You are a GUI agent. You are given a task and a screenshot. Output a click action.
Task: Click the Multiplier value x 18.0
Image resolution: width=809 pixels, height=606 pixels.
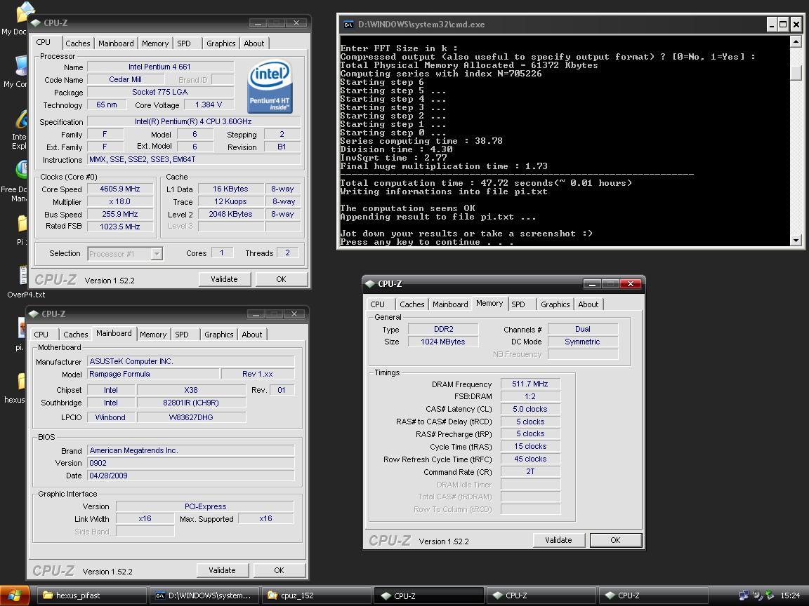click(x=120, y=201)
